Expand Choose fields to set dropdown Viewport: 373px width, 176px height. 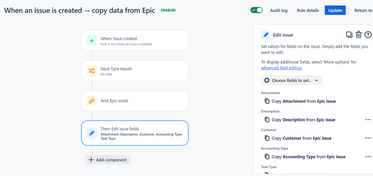point(292,80)
